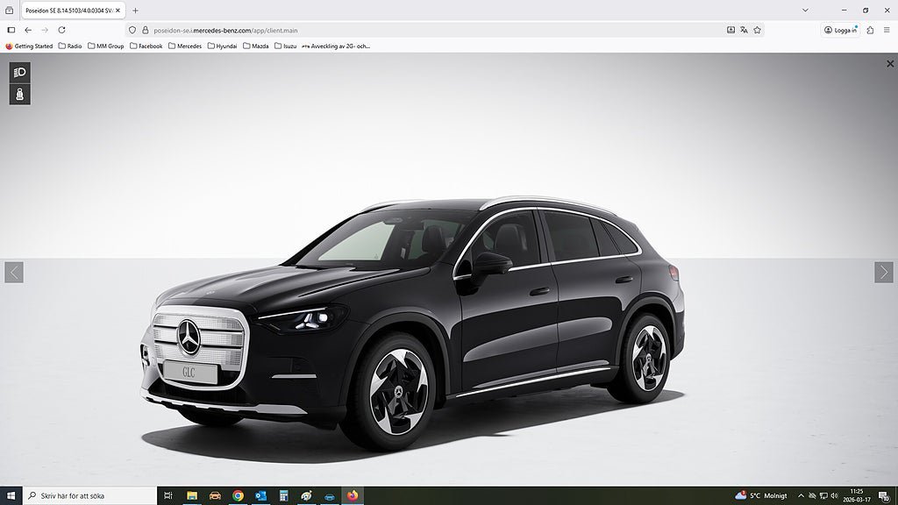Open the translate page icon
The height and width of the screenshot is (505, 898).
(x=743, y=30)
